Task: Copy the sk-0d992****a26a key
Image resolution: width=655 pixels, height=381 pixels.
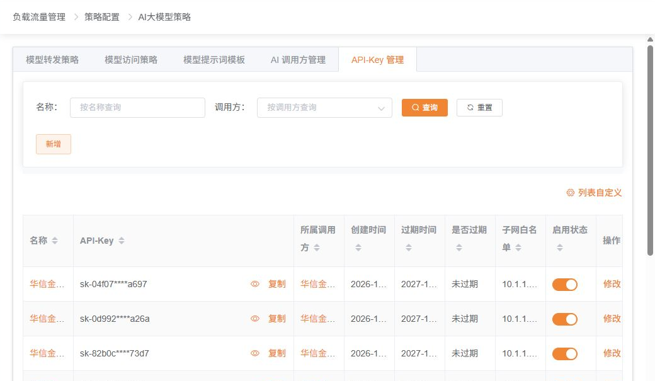Action: pyautogui.click(x=276, y=319)
